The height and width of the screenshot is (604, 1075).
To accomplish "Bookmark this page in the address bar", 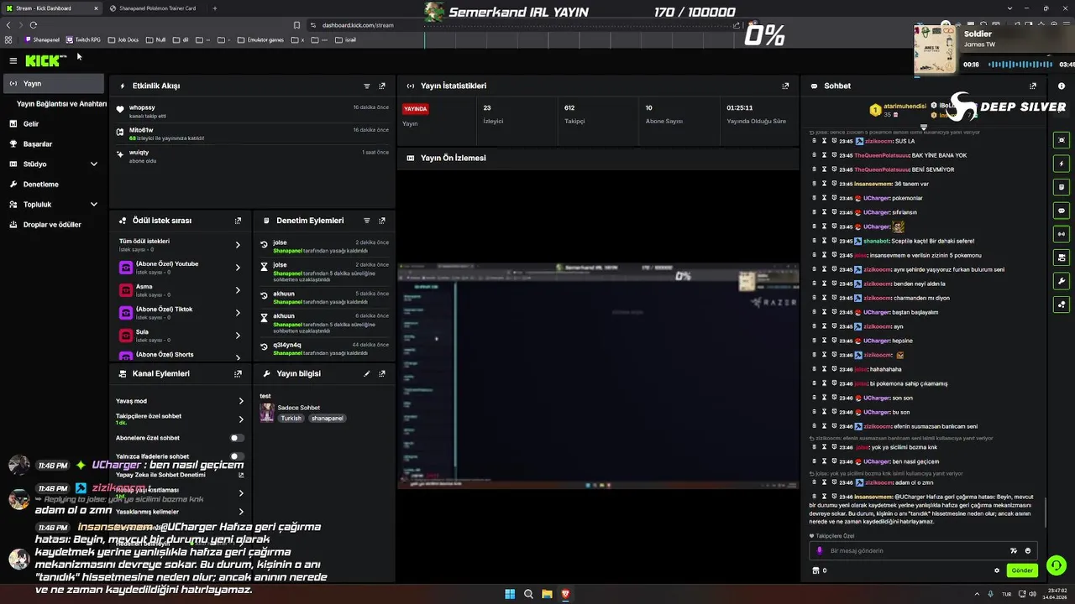I will (x=296, y=25).
